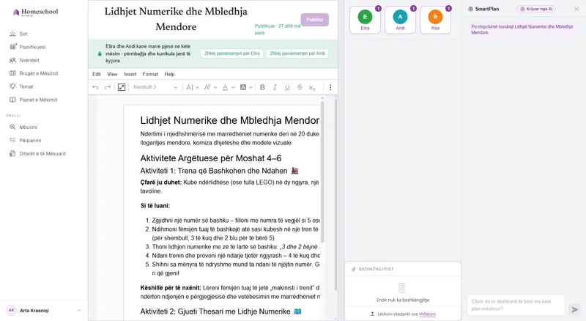The height and width of the screenshot is (321, 586).
Task: Open the Insert menu
Action: point(130,74)
